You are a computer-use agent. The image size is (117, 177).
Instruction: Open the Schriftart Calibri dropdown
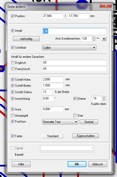69,48
